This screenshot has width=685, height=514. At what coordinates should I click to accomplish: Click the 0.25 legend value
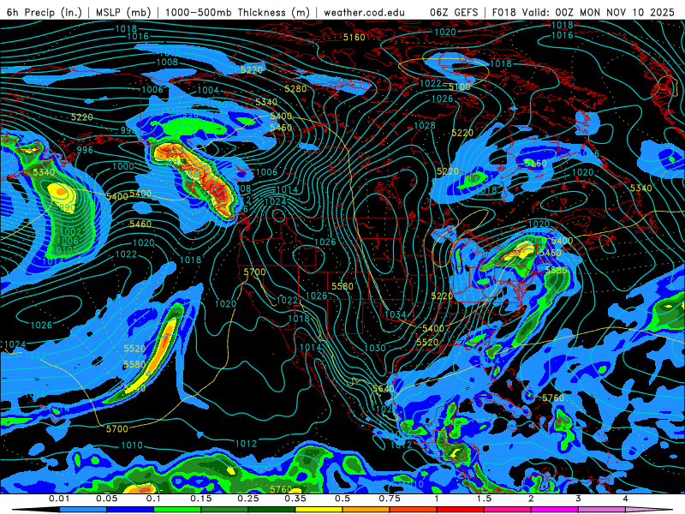coord(247,499)
